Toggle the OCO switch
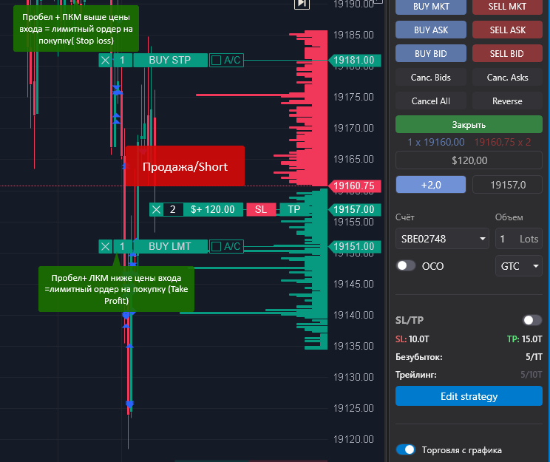The image size is (550, 462). click(x=406, y=266)
